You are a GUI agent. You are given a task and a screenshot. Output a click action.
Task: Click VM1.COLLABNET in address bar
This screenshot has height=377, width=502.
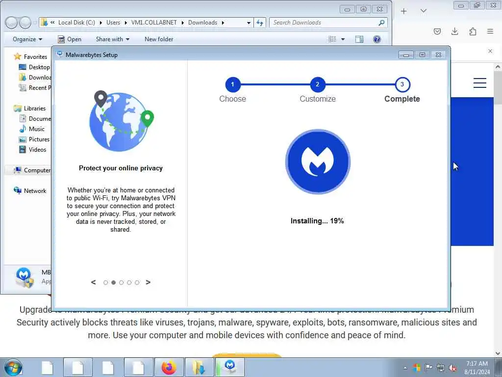click(154, 23)
